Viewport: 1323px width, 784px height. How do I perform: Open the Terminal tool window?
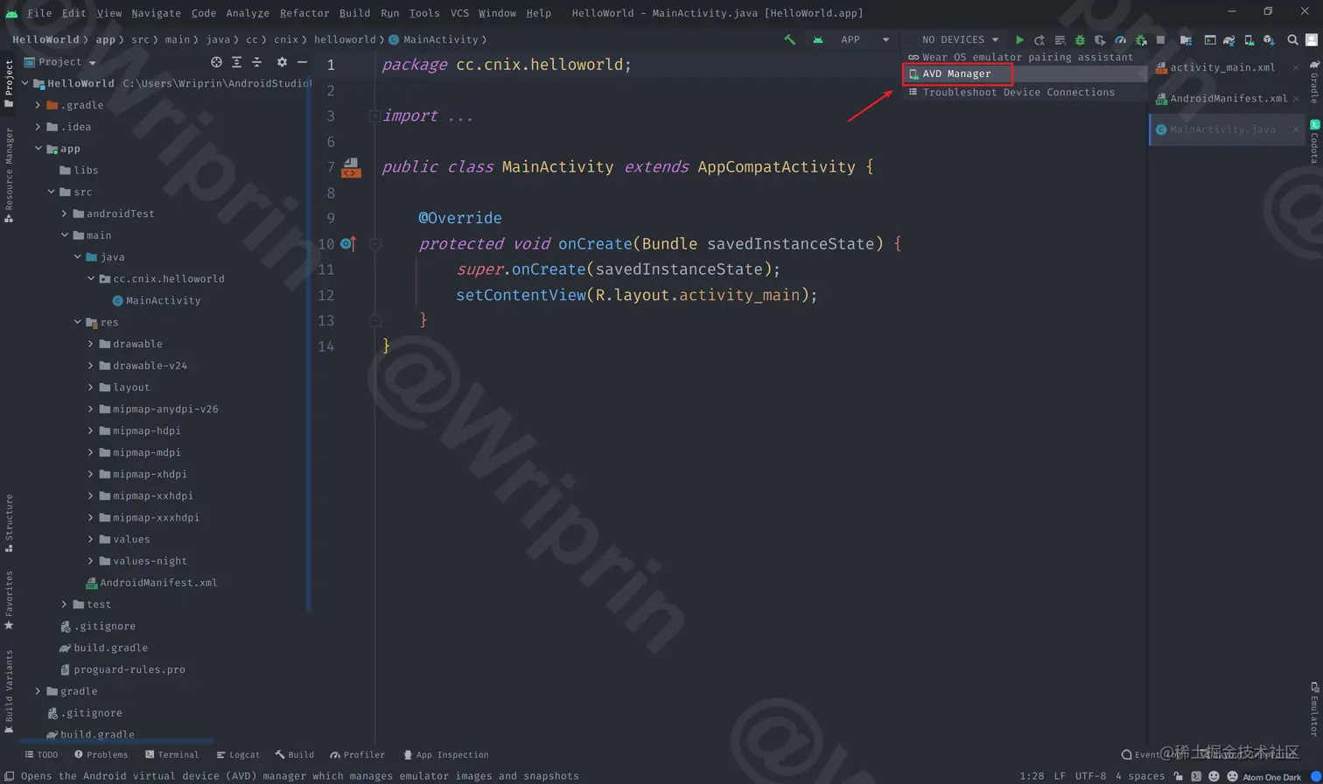point(172,754)
